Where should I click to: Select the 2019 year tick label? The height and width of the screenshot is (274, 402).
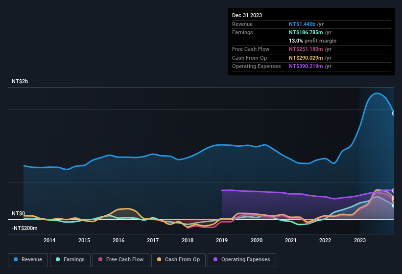click(x=222, y=240)
